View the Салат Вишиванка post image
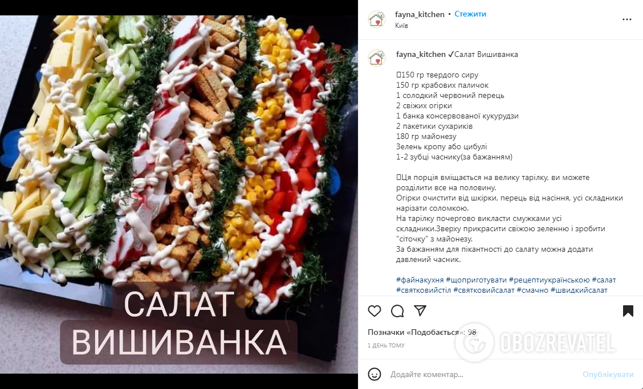The image size is (643, 389). point(179,194)
